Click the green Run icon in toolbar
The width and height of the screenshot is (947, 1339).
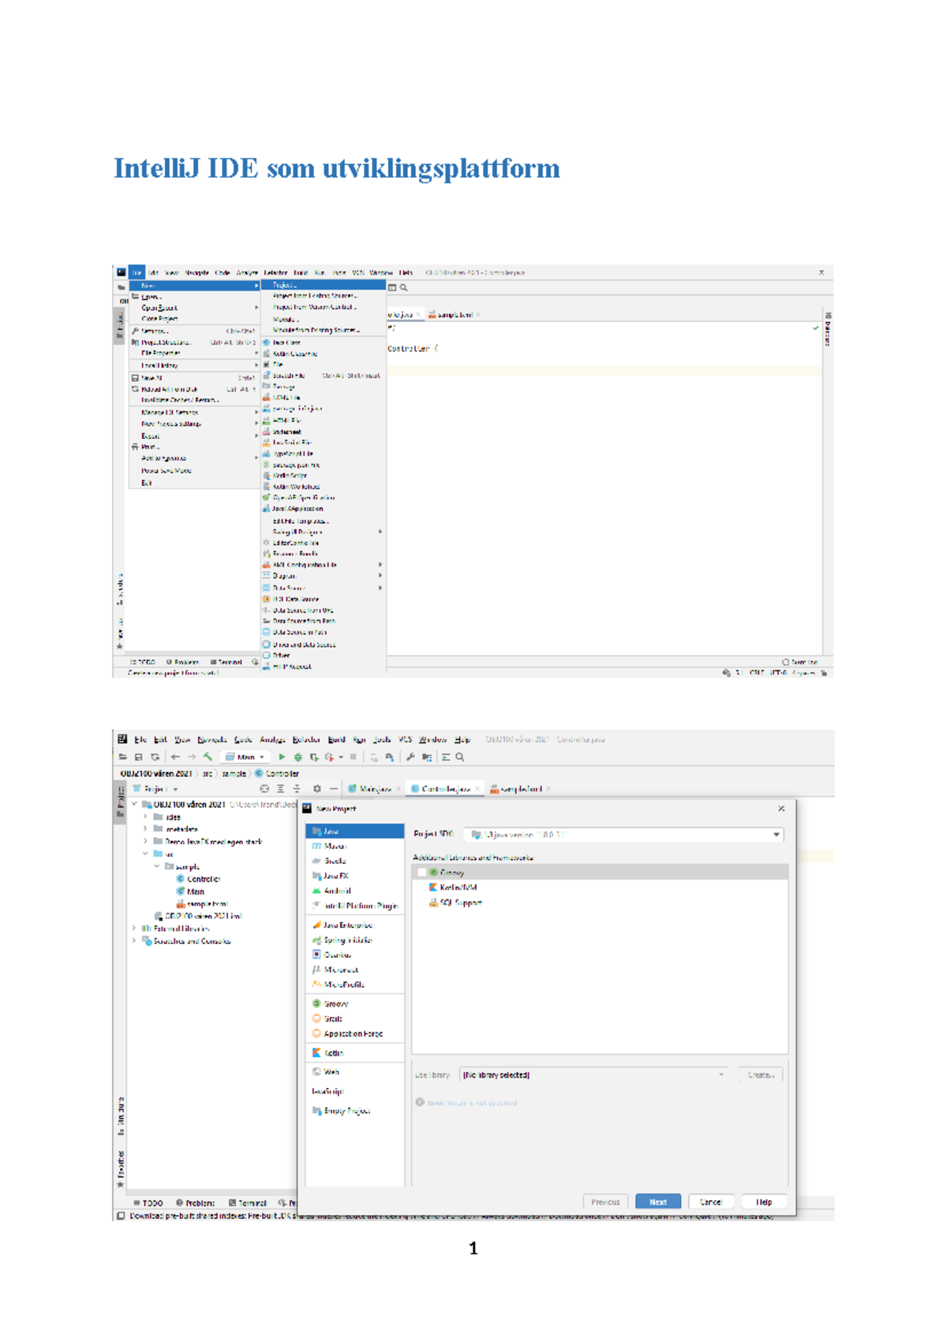click(282, 757)
